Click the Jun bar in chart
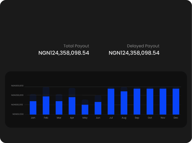Viewport: 192px width, 143px height. pyautogui.click(x=98, y=108)
